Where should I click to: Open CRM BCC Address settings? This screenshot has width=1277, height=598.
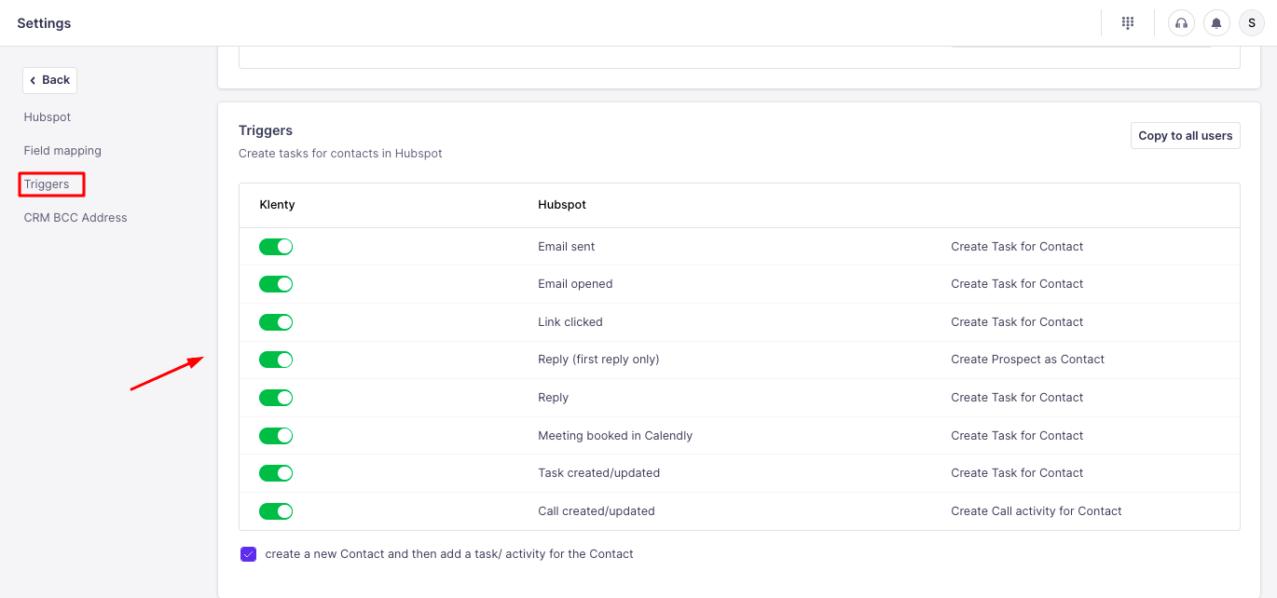coord(76,218)
